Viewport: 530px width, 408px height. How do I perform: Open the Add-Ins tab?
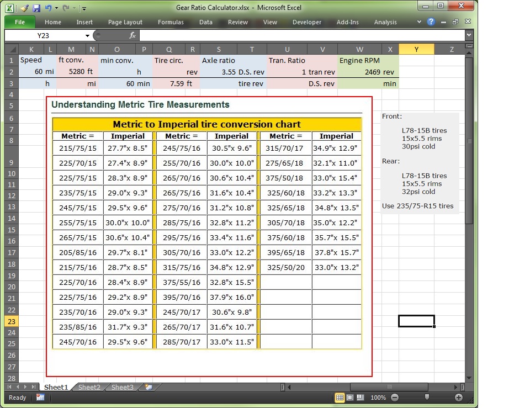pyautogui.click(x=347, y=22)
